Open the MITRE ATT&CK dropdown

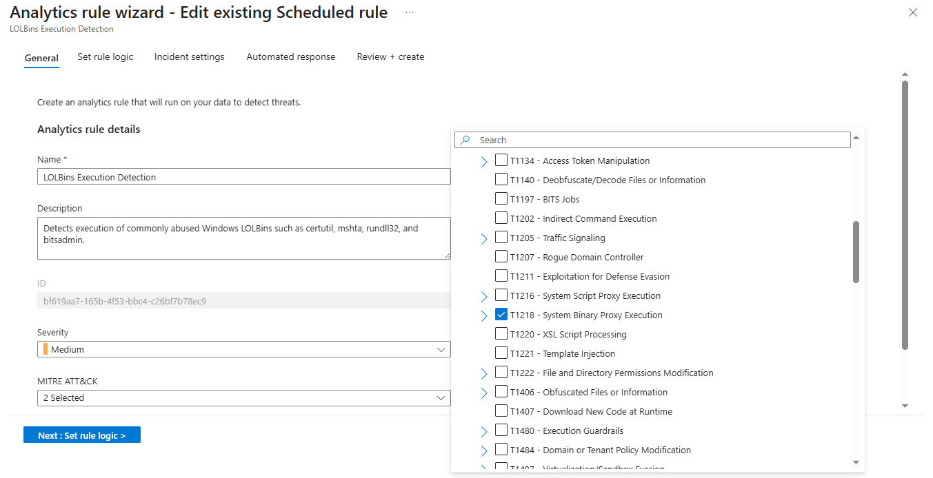click(x=244, y=397)
